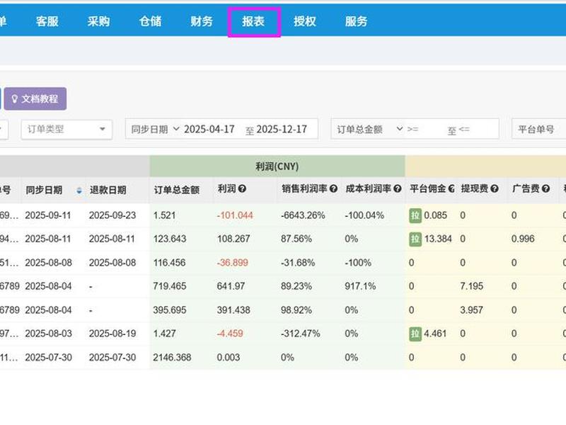Click the profit value -36.899

click(x=233, y=263)
